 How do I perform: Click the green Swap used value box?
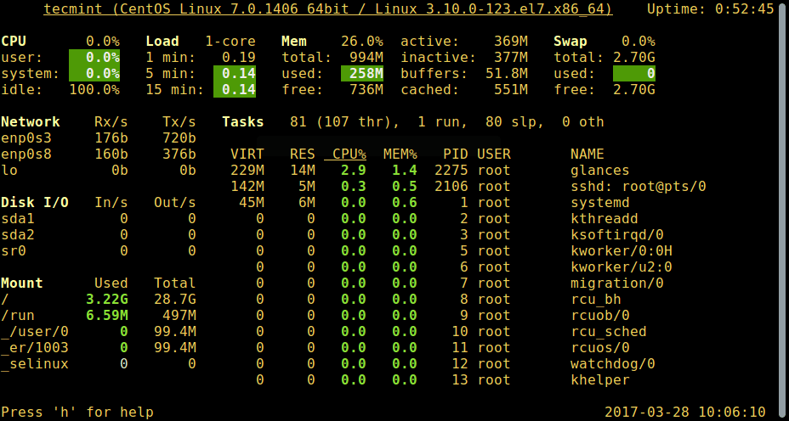634,73
